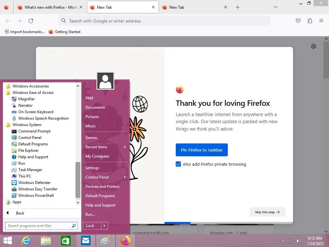Show hidden tray icons arrow

pos(283,241)
